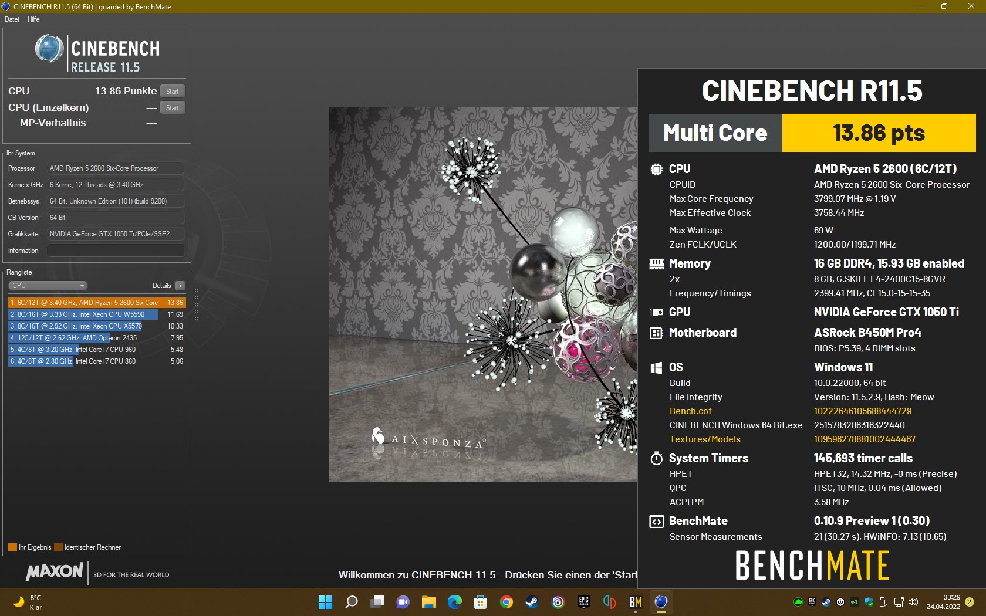Image resolution: width=986 pixels, height=616 pixels.
Task: Open Microsoft Store from the taskbar
Action: 481,602
